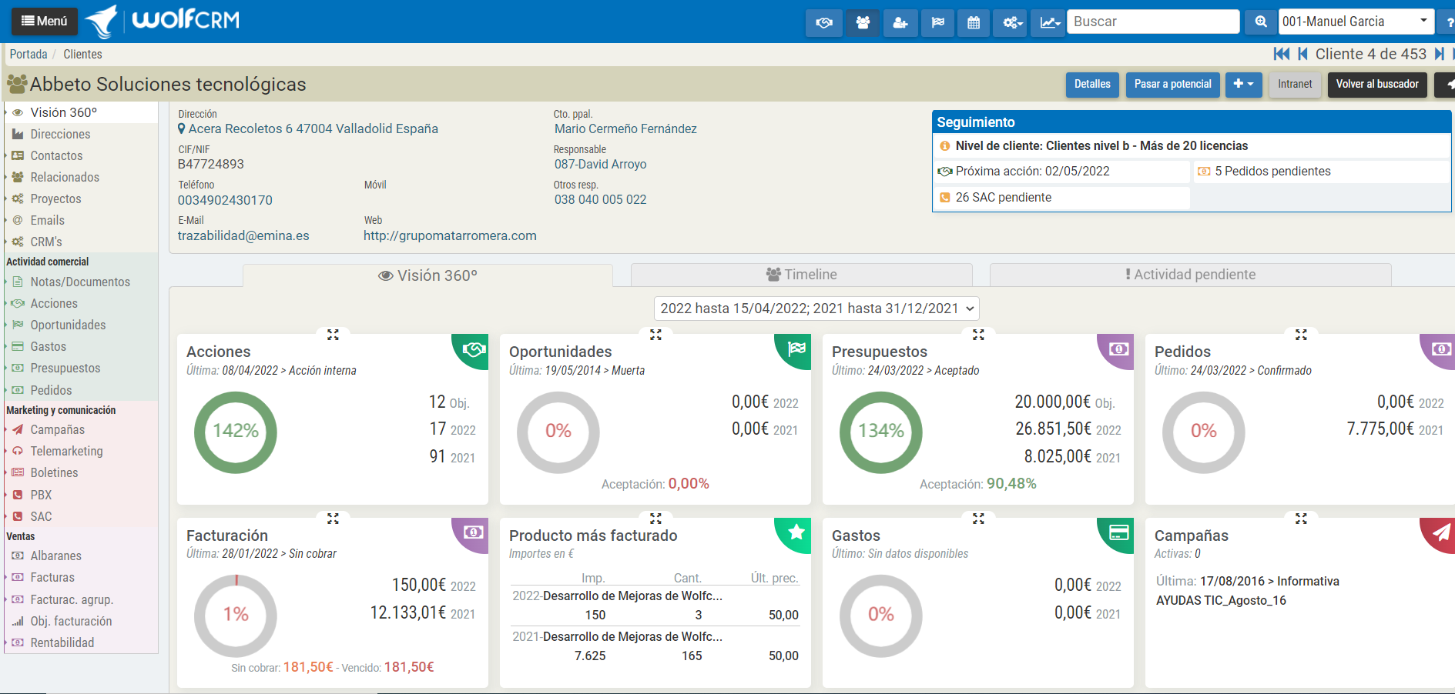The width and height of the screenshot is (1455, 694).
Task: Expand the Acciones card with its fullscreen icon
Action: coord(333,334)
